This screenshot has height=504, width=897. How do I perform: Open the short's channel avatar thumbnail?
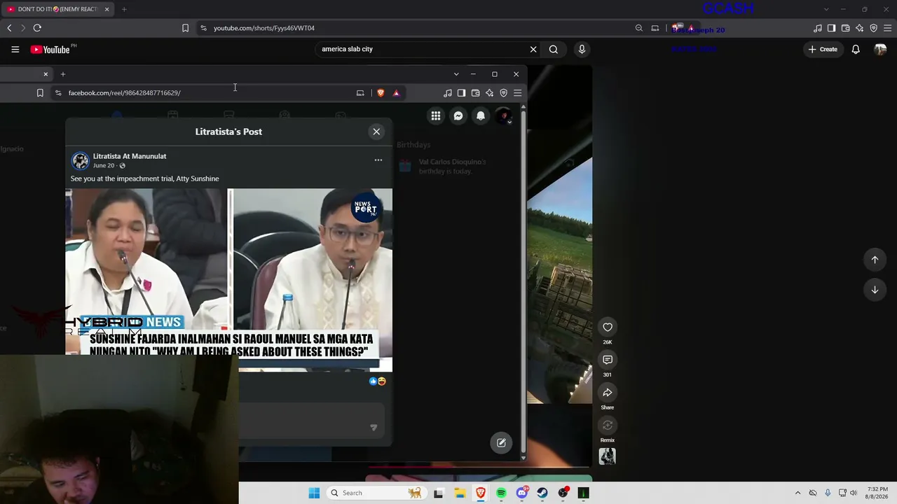click(608, 456)
